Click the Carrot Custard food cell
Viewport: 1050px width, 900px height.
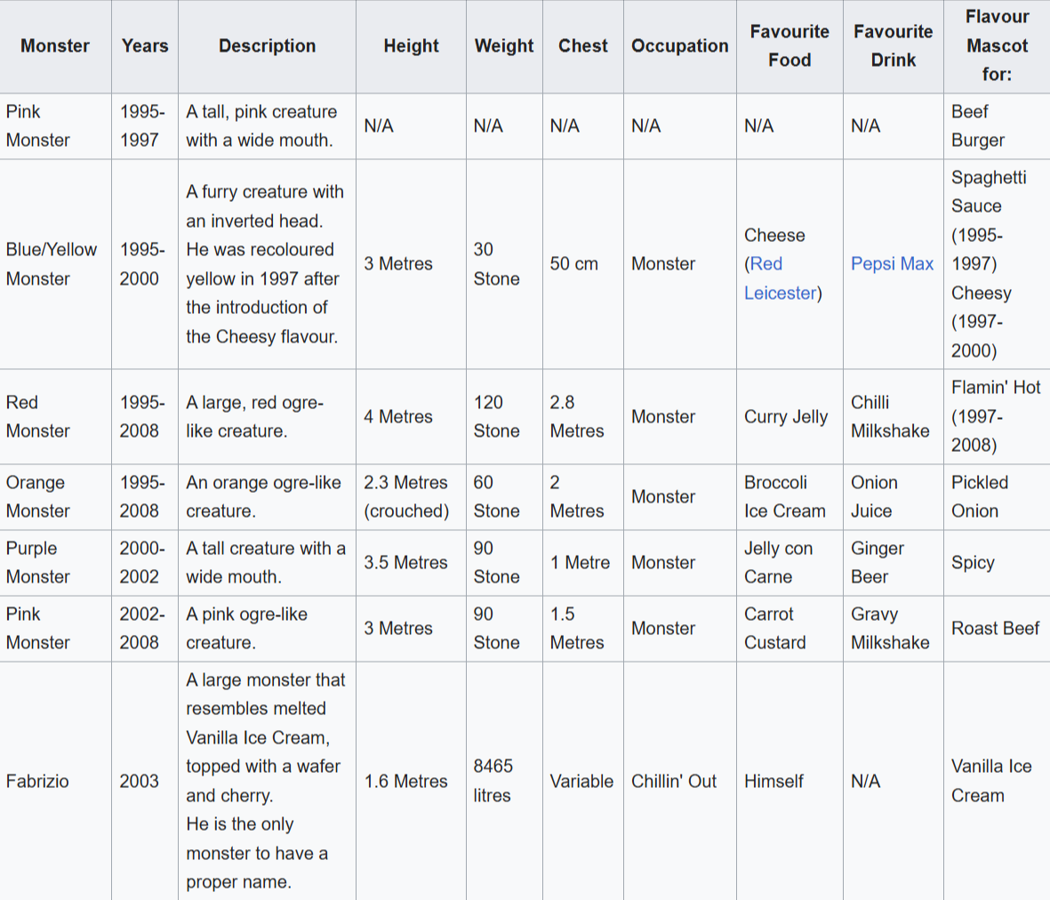click(790, 628)
